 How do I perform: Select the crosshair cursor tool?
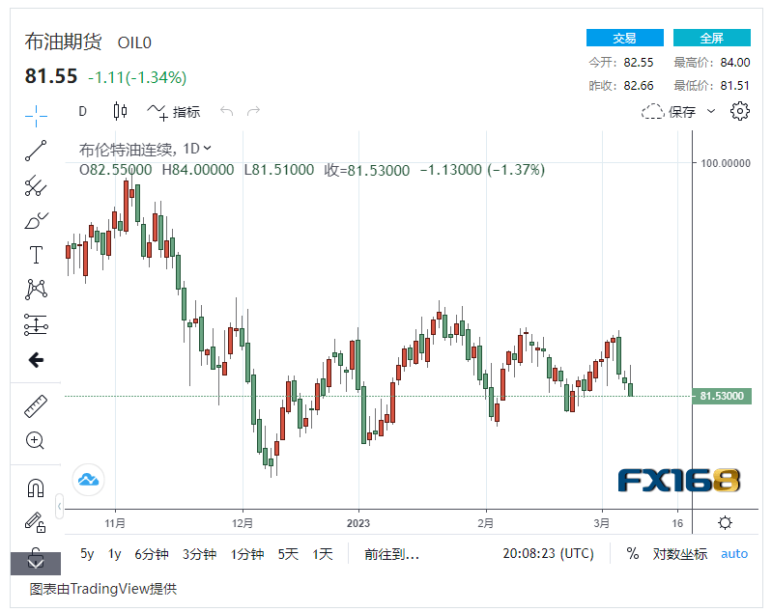(36, 114)
